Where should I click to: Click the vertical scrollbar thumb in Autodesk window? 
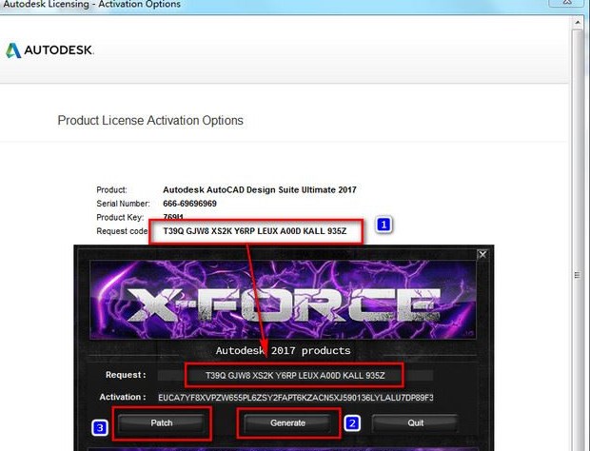[x=578, y=241]
